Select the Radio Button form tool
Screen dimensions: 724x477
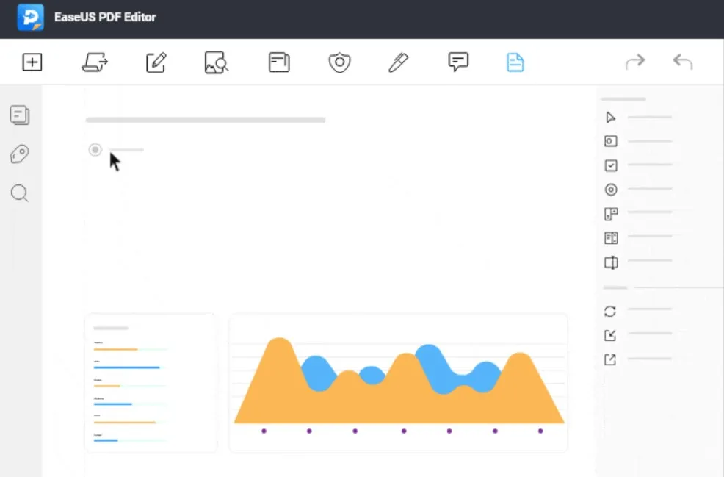coord(610,190)
